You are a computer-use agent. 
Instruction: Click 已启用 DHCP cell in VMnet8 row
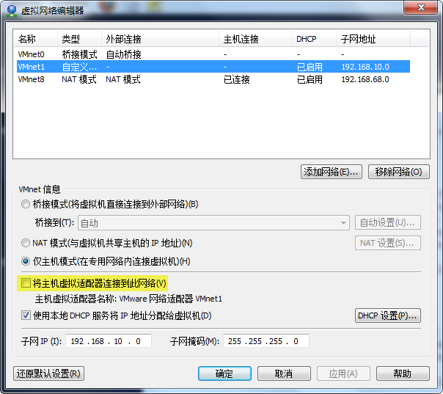tap(310, 79)
